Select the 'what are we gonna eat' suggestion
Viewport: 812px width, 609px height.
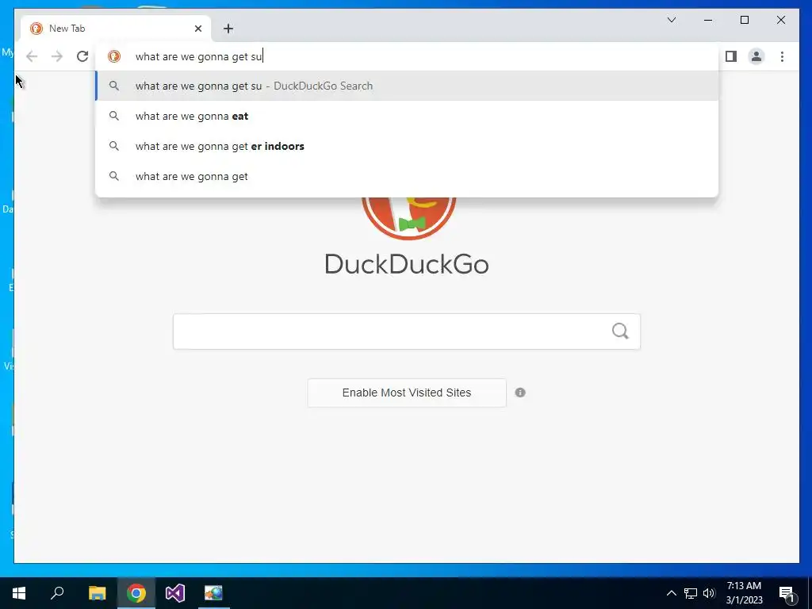pos(407,116)
